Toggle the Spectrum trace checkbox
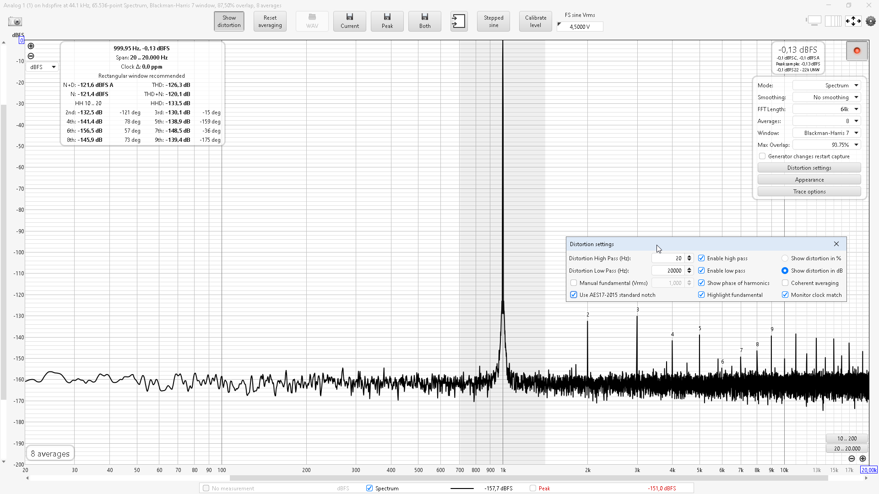Screen dimensions: 879x494 click(x=369, y=488)
